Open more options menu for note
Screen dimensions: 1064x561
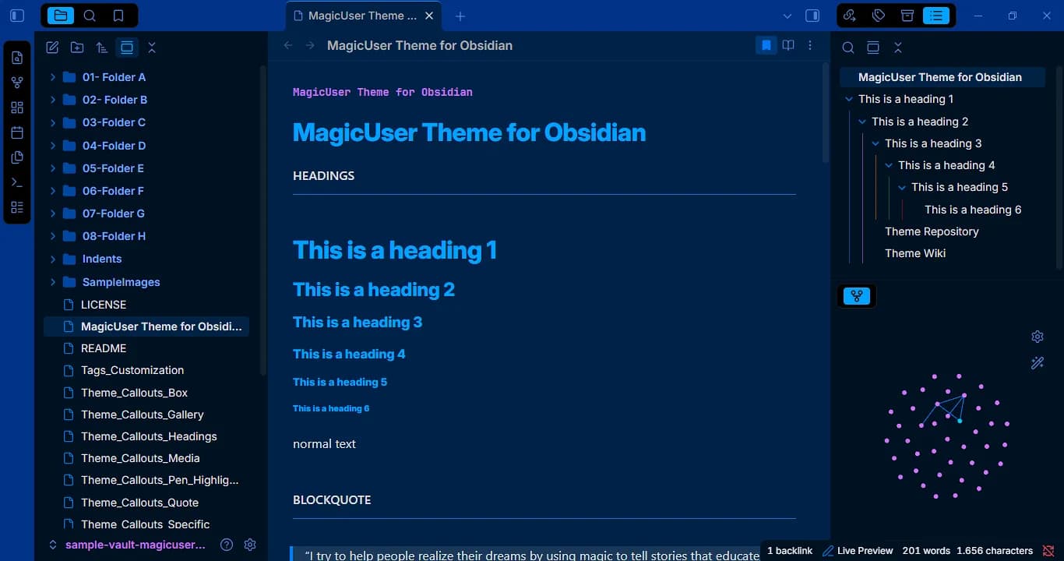[x=810, y=45]
